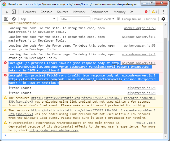Open wixcode-worker.js:1 link beside Uncaught Error
Viewport: 170px width, 141px height.
[139, 63]
